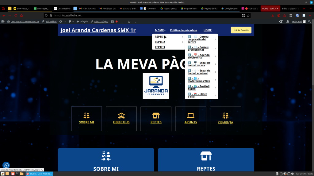The image size is (314, 176).
Task: Select REPTE 3 from the menu
Action: pyautogui.click(x=160, y=47)
